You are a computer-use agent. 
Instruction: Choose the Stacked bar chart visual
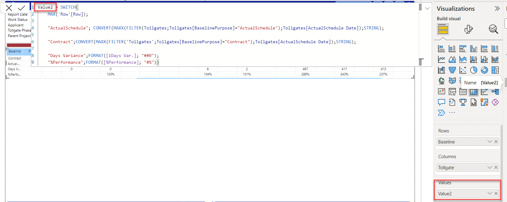tap(441, 49)
